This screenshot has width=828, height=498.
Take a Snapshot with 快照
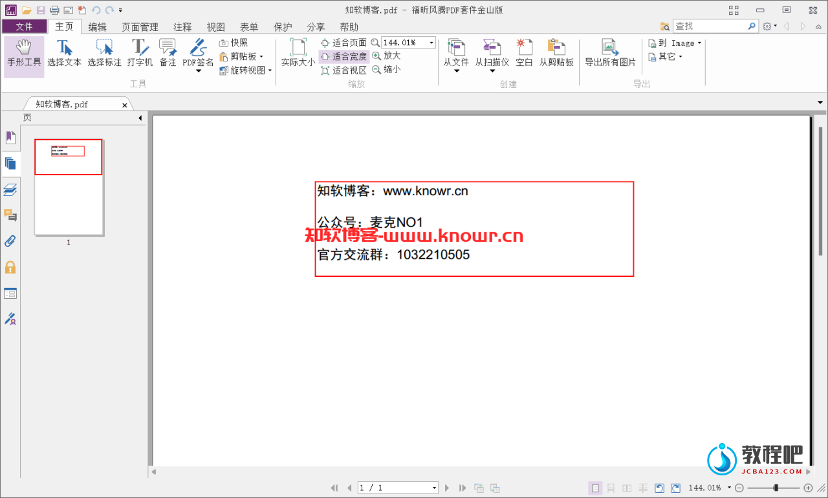234,43
